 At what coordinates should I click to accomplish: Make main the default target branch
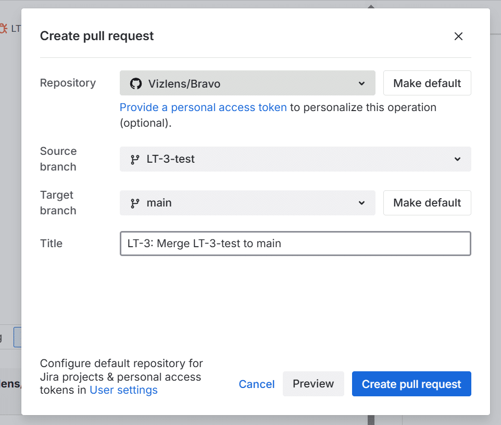[x=427, y=203]
